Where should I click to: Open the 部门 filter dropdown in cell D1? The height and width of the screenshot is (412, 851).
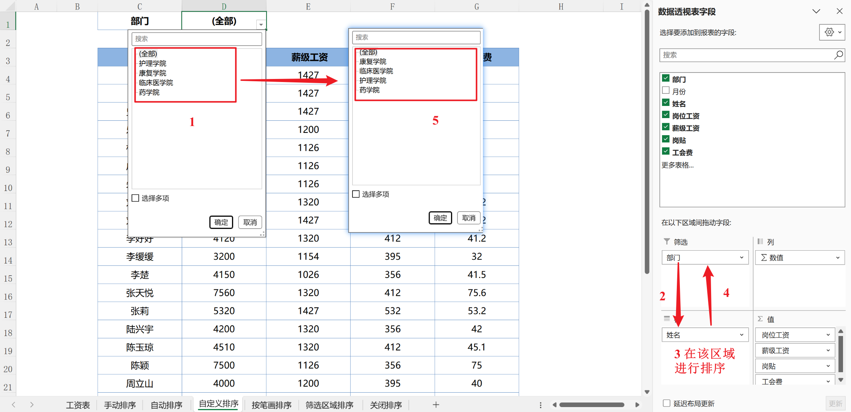(x=261, y=25)
